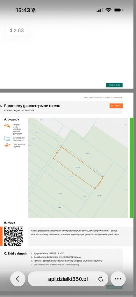Screen dimensions: 136x297
Task: Tap the labelled boundary point legend icon
Action: pos(7,145)
